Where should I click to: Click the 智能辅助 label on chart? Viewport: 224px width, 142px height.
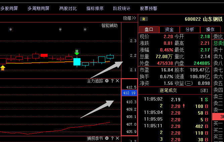pyautogui.click(x=109, y=26)
